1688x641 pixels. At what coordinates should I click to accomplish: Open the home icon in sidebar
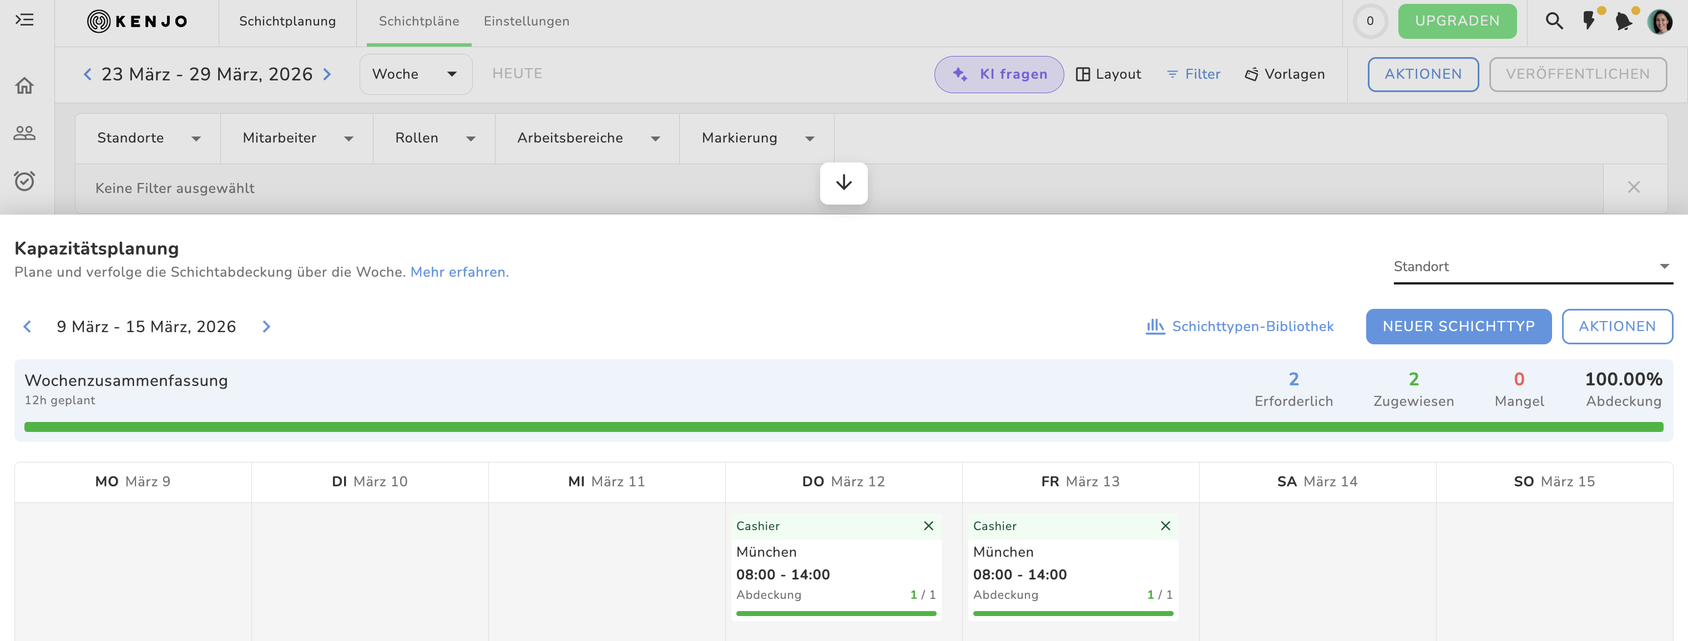24,86
